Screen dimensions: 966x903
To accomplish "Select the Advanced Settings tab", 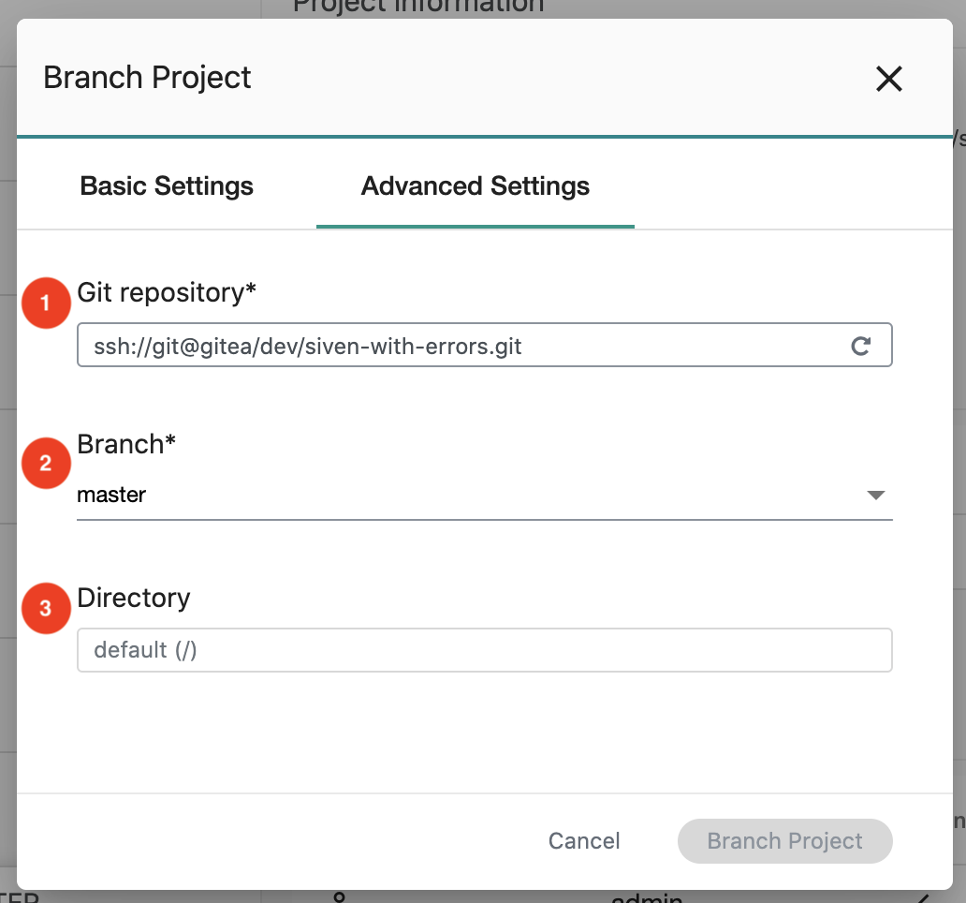I will (x=476, y=186).
